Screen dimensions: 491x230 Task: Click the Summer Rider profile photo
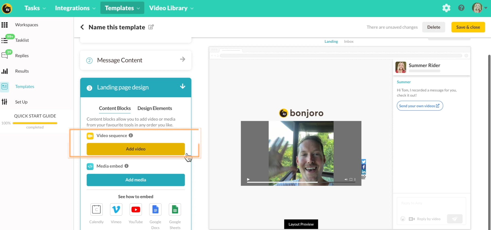pos(401,67)
